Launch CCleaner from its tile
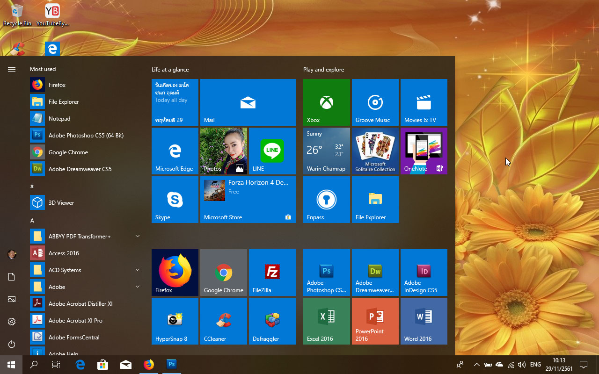Screen dimensions: 599x374 pyautogui.click(x=223, y=321)
